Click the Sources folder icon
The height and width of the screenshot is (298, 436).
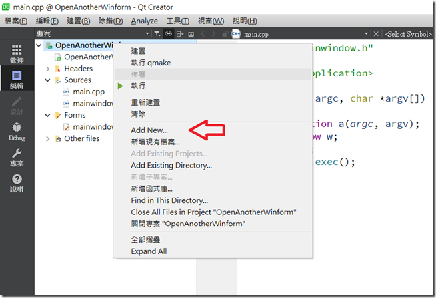pyautogui.click(x=58, y=80)
